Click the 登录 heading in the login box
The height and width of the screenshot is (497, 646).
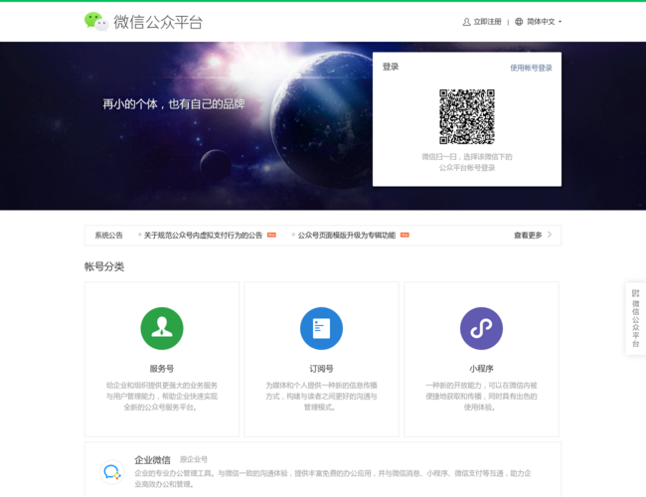pyautogui.click(x=391, y=67)
